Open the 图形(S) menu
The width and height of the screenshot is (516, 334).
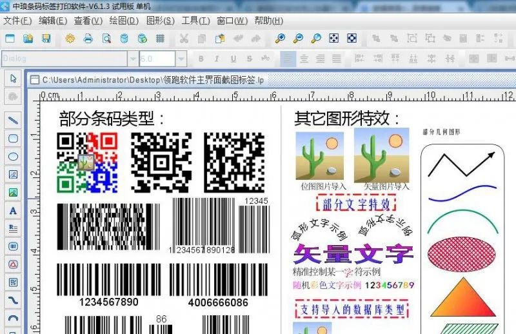click(160, 21)
